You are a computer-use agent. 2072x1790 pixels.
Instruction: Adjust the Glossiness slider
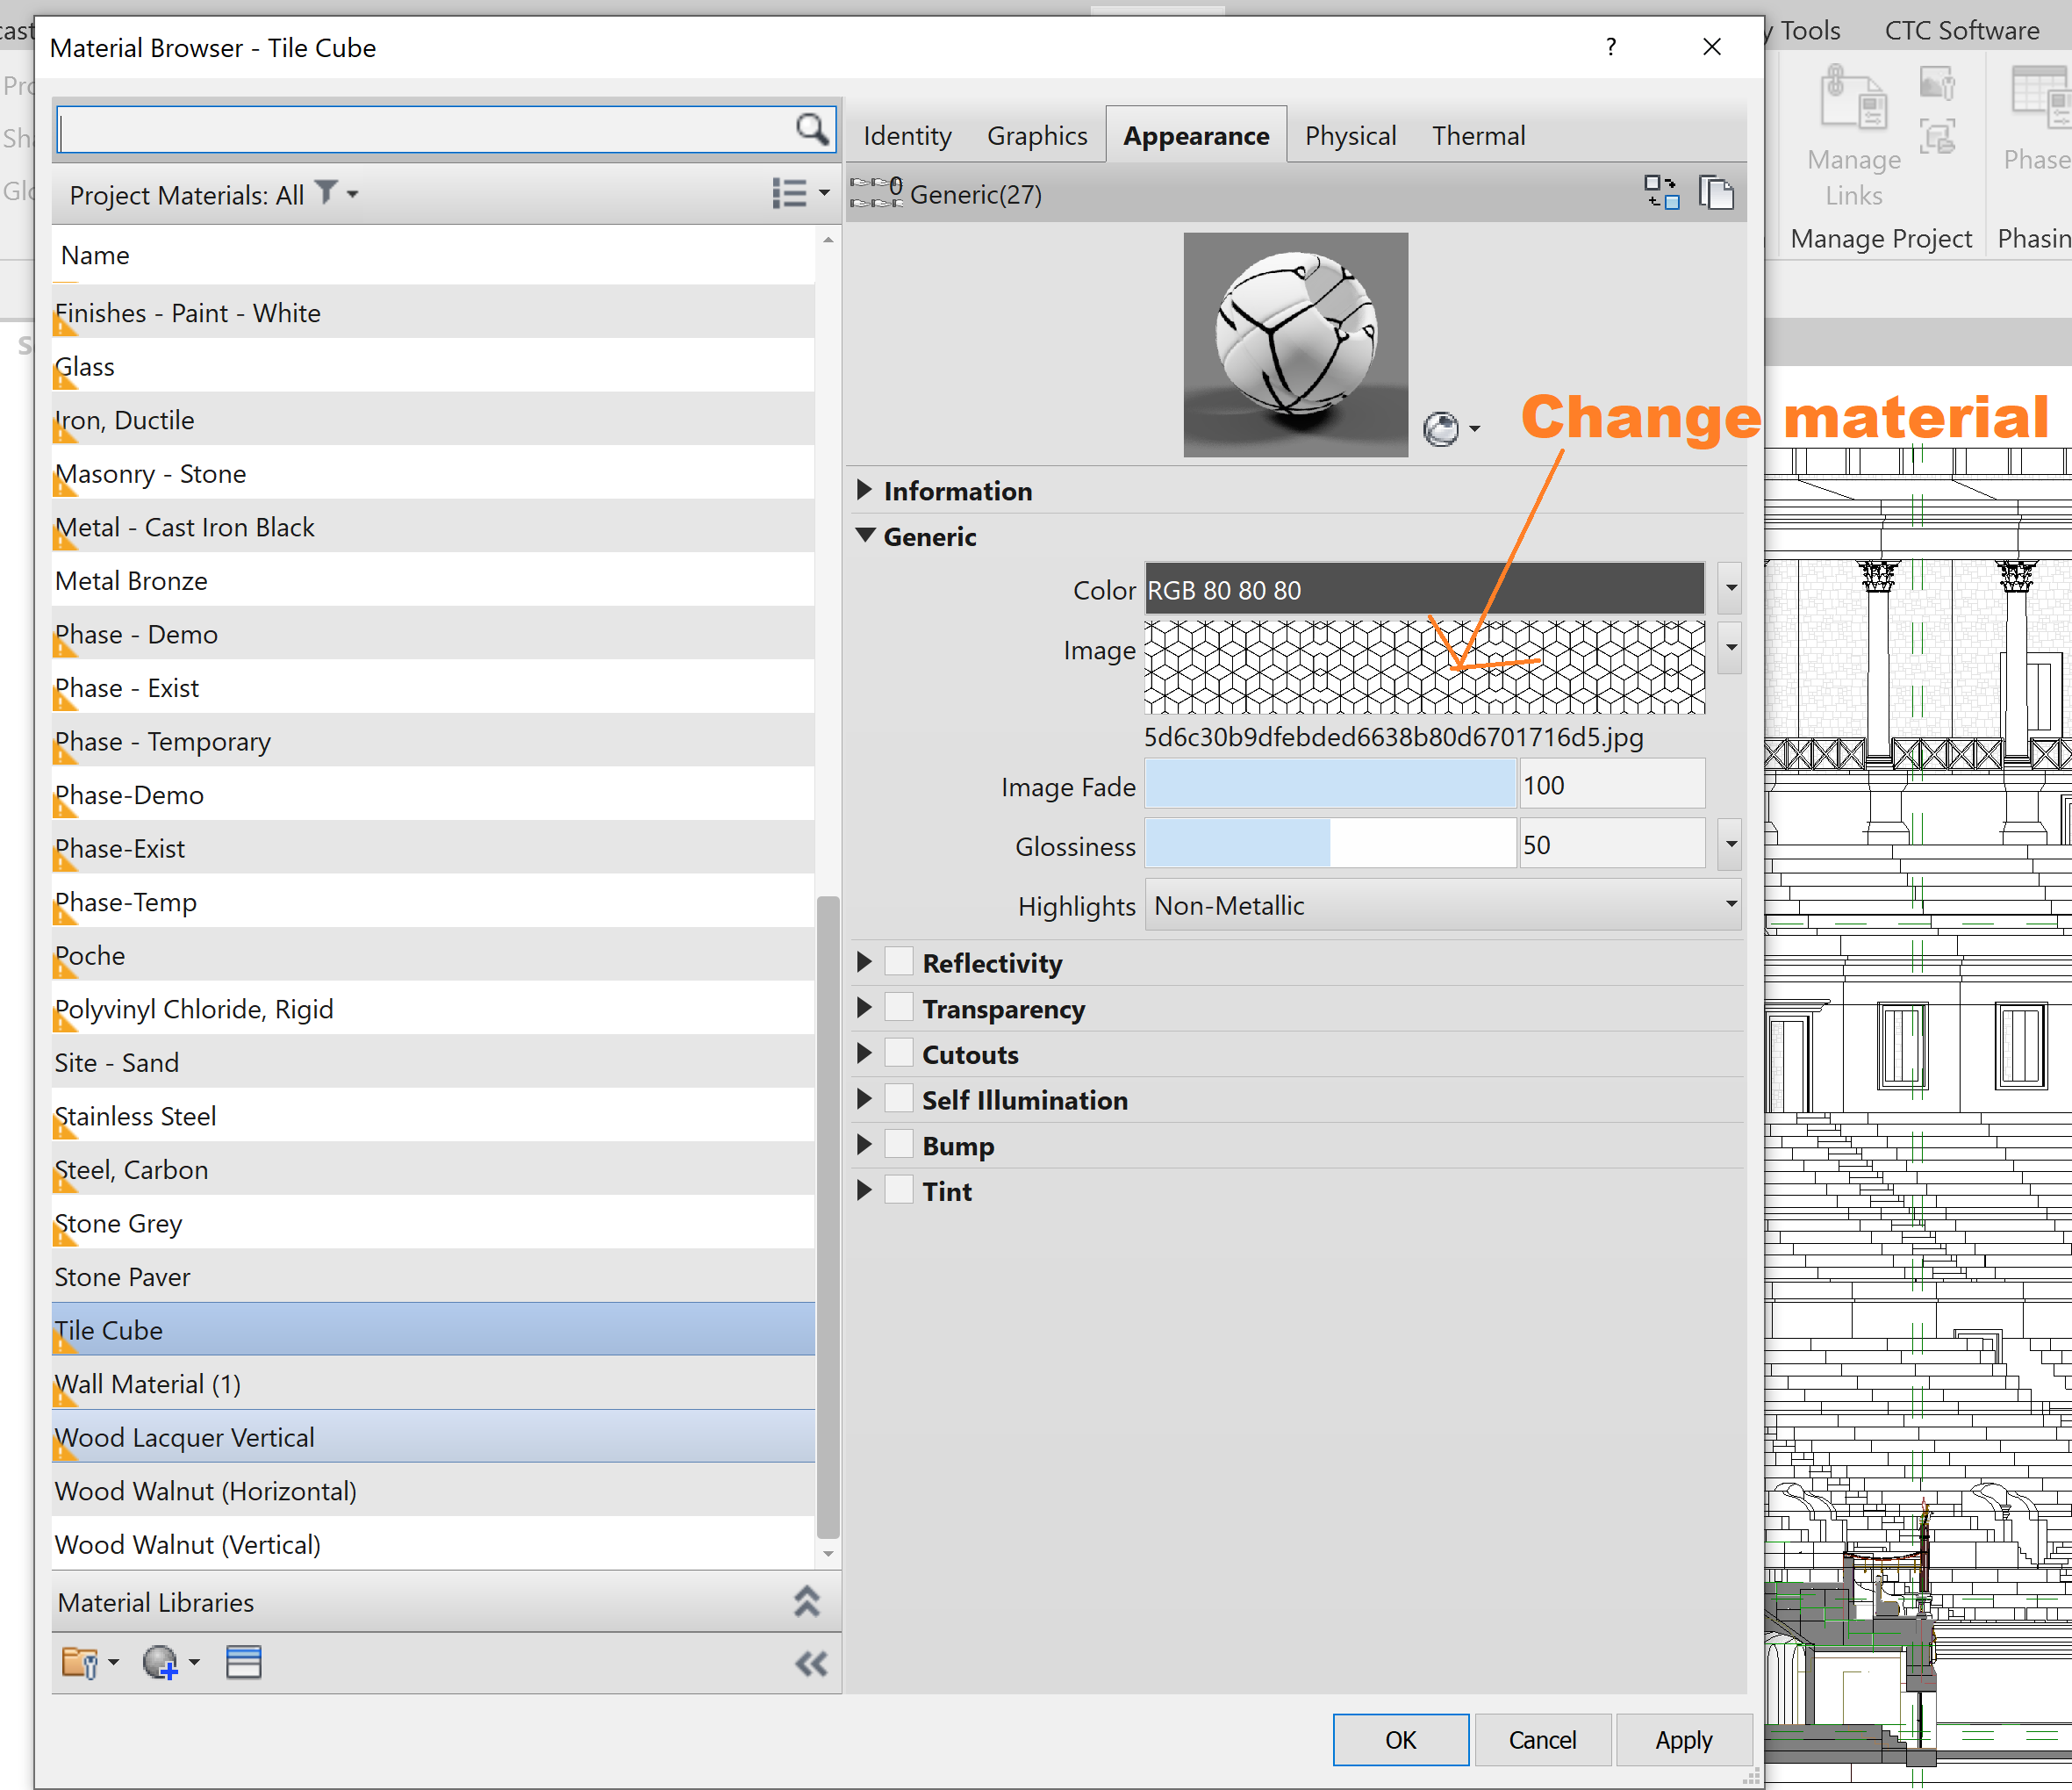1330,844
